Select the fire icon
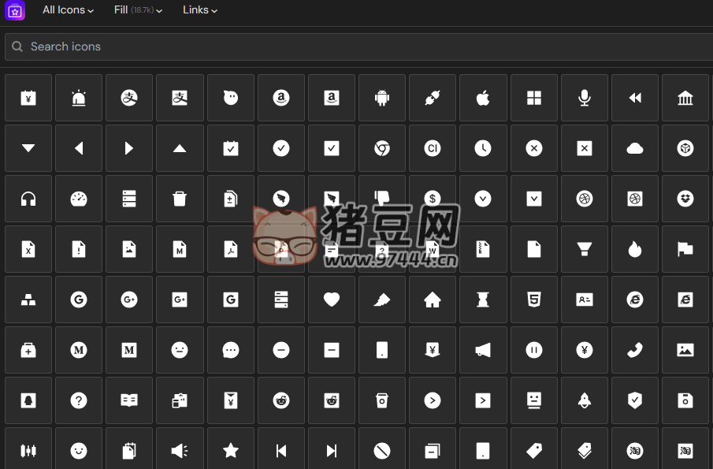The height and width of the screenshot is (469, 713). click(635, 249)
